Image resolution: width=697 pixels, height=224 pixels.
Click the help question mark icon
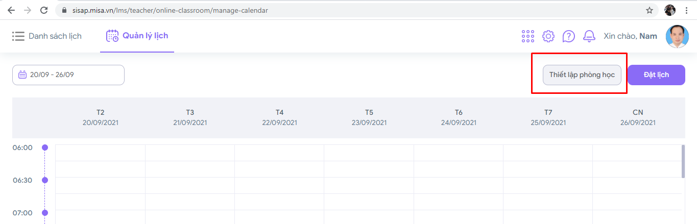point(568,36)
